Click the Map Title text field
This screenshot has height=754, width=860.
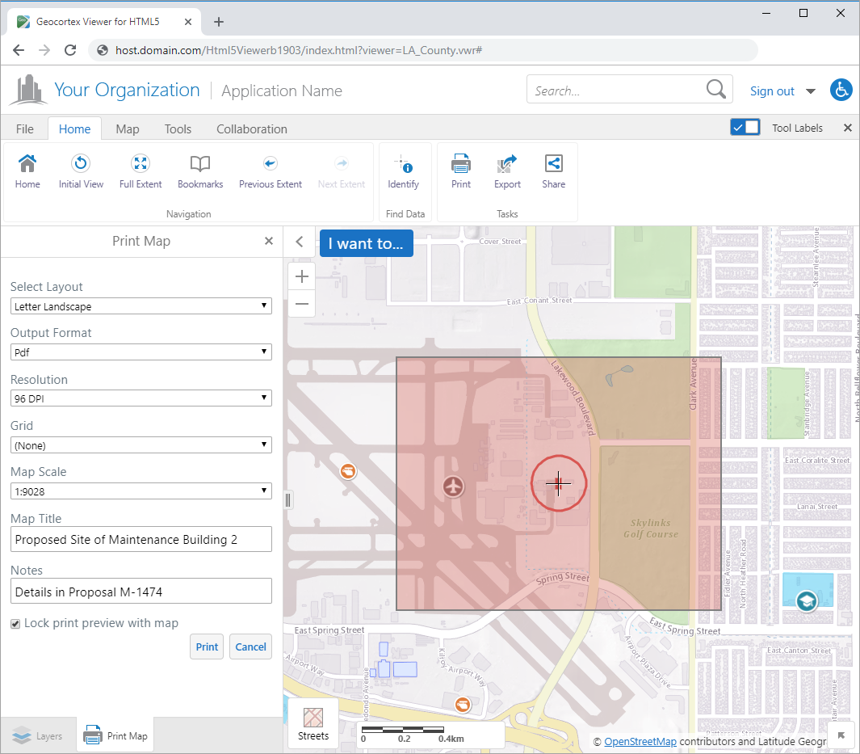141,540
